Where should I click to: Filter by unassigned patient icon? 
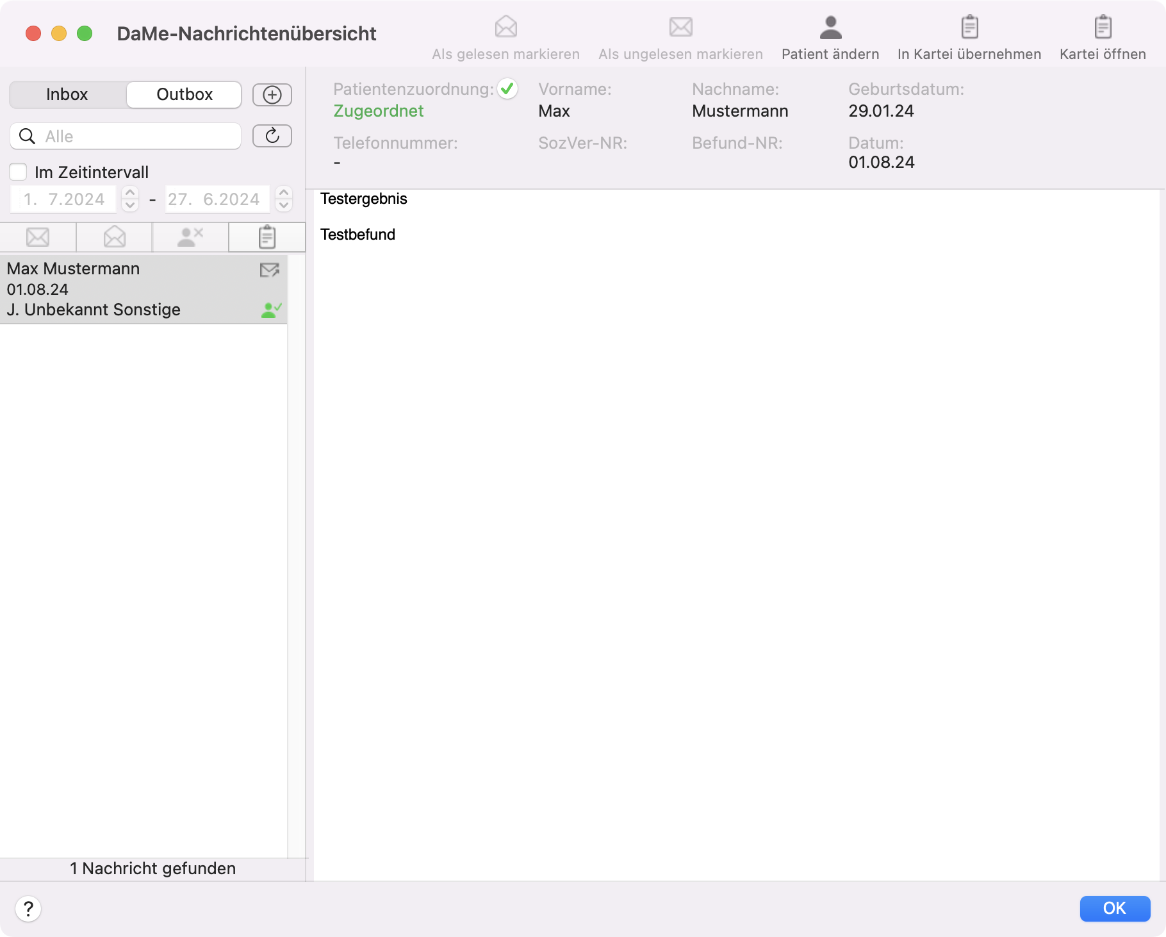190,237
